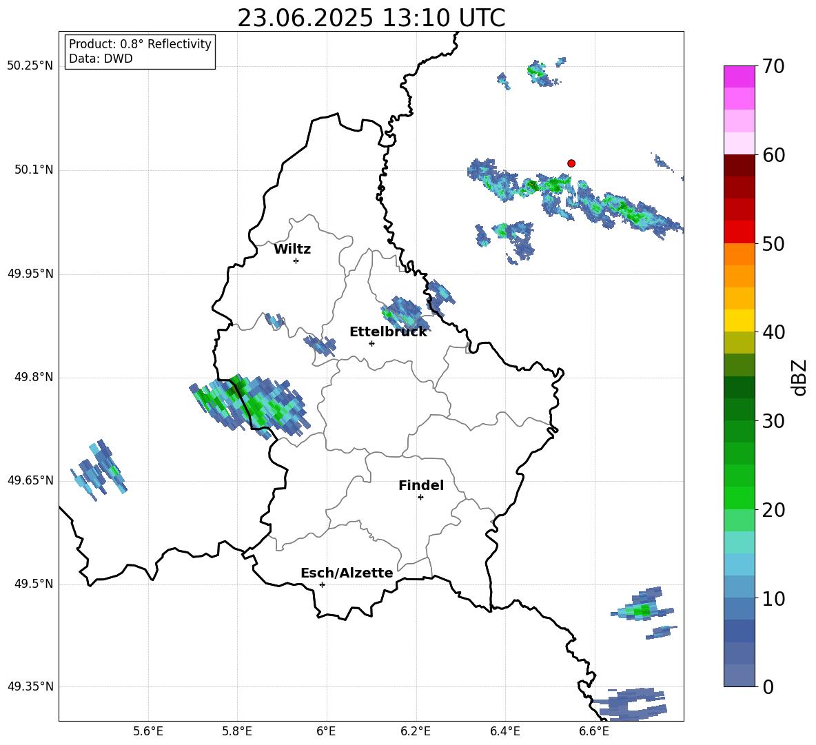This screenshot has height=745, width=816.
Task: Click the Findel station label
Action: pos(421,485)
